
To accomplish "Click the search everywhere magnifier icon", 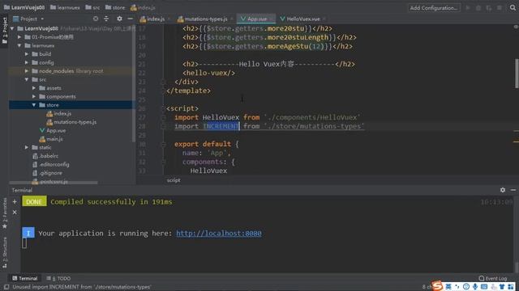I will [x=513, y=7].
